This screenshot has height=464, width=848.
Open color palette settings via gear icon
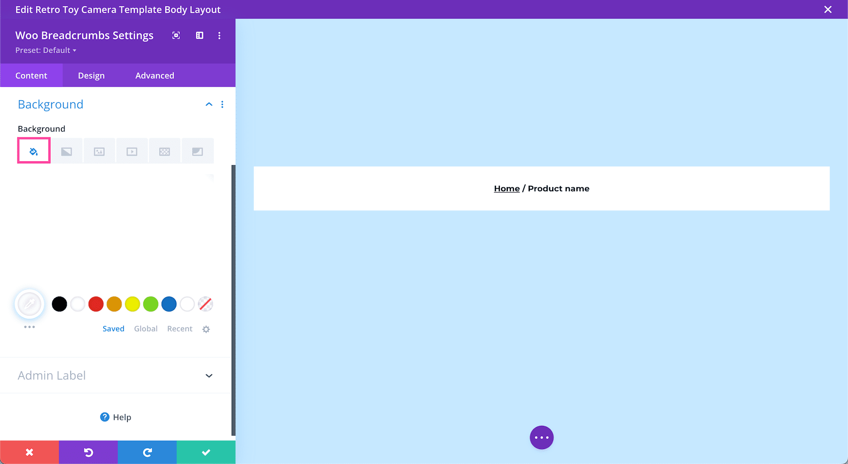coord(206,328)
